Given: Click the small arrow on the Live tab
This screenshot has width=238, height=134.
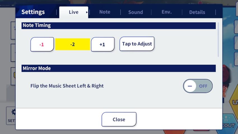Looking at the screenshot, I should pos(87,12).
